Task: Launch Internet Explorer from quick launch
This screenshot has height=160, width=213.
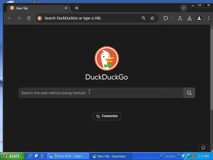Action: click(x=31, y=156)
